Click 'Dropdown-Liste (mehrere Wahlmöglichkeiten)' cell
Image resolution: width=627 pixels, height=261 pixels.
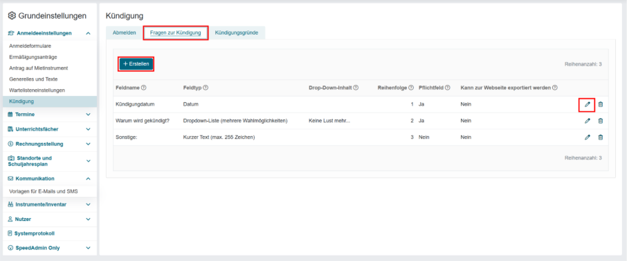click(x=235, y=121)
